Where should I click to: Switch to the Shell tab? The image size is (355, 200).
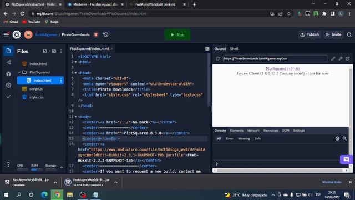(x=234, y=49)
